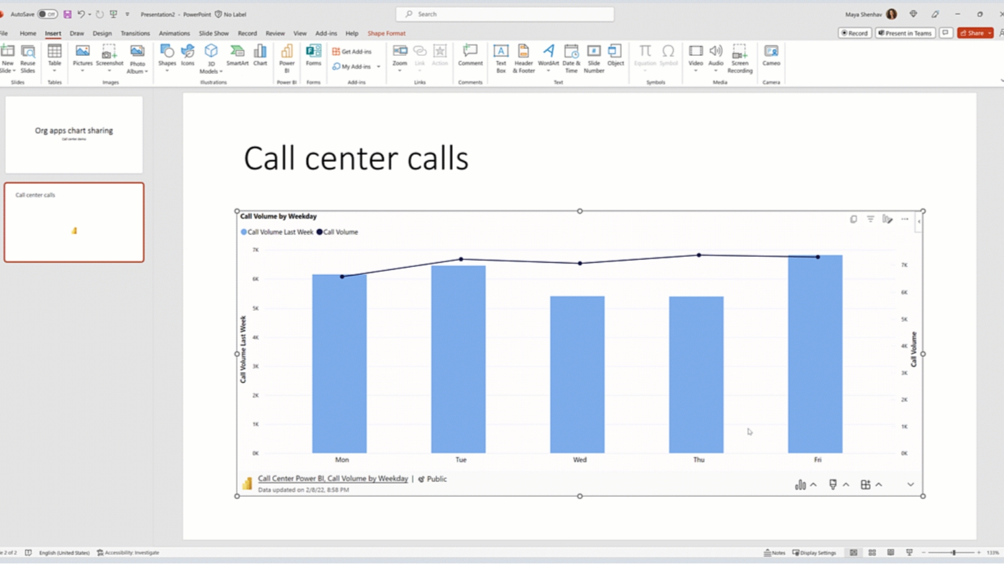This screenshot has width=1004, height=564.
Task: Insert a Chart
Action: (260, 55)
